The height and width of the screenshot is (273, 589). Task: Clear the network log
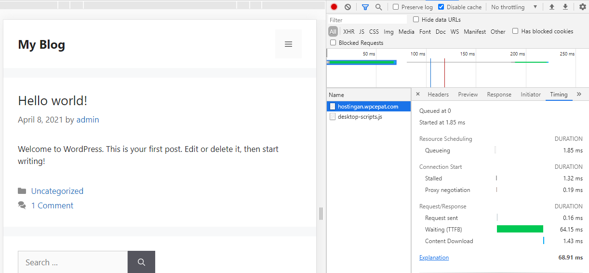click(348, 7)
